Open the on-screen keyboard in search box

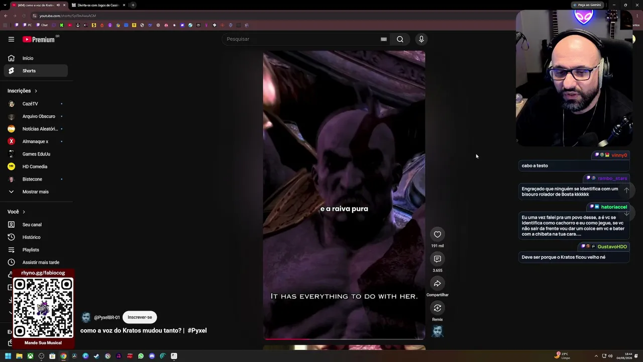[384, 39]
